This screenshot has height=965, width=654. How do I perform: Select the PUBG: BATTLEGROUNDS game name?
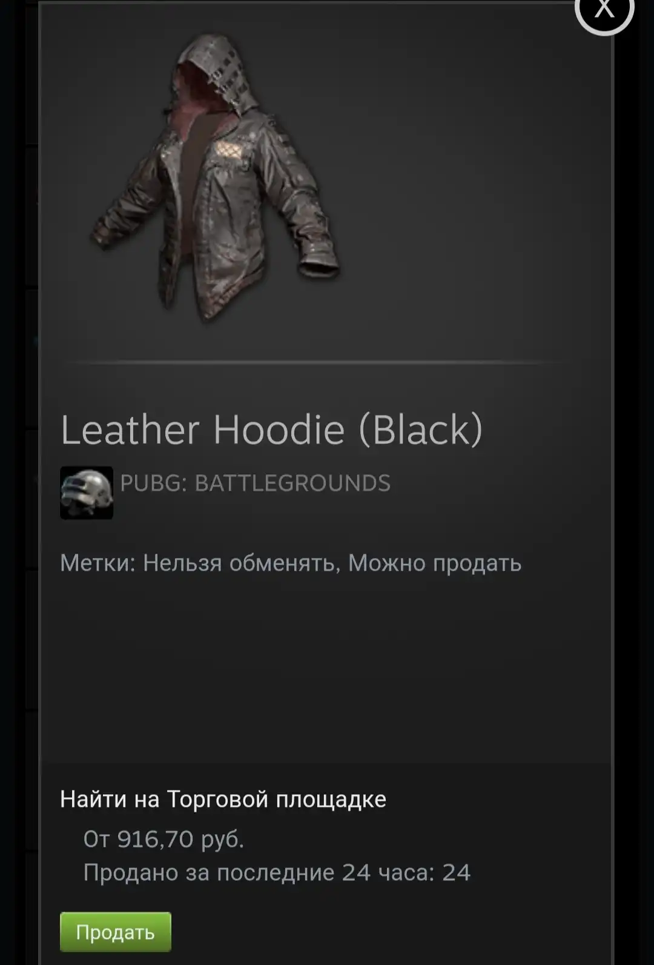[255, 483]
